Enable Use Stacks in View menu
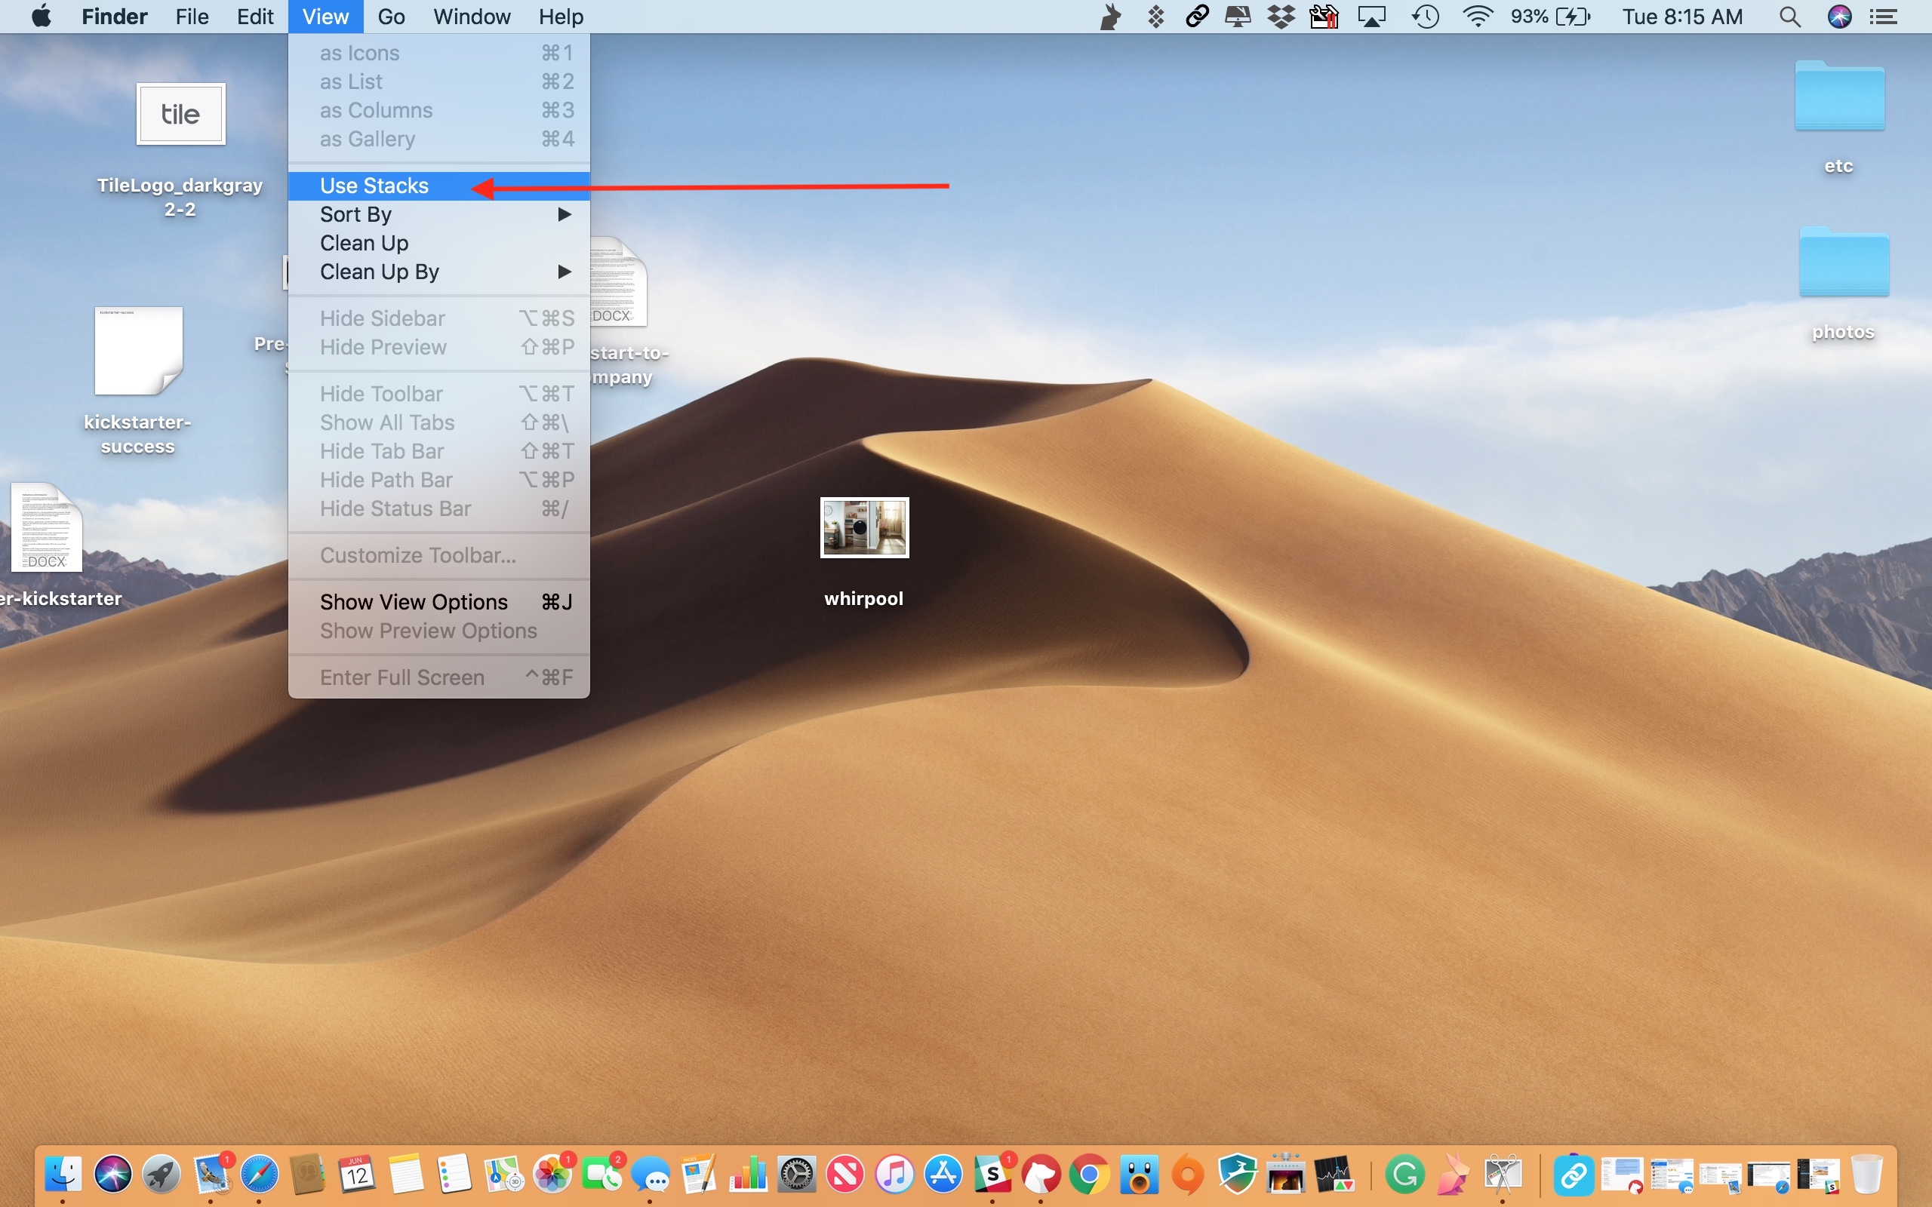The image size is (1932, 1207). tap(374, 186)
